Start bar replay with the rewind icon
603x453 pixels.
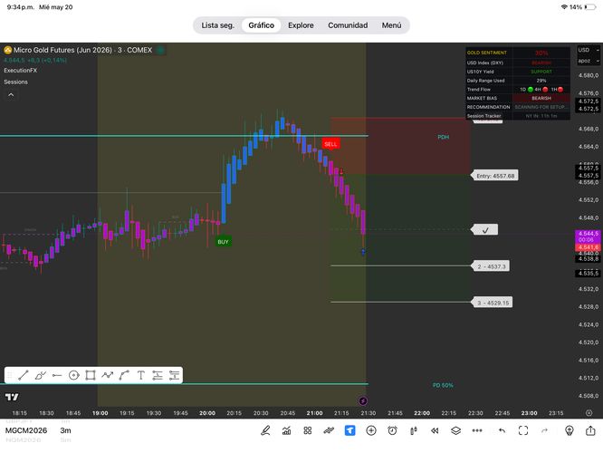[435, 430]
